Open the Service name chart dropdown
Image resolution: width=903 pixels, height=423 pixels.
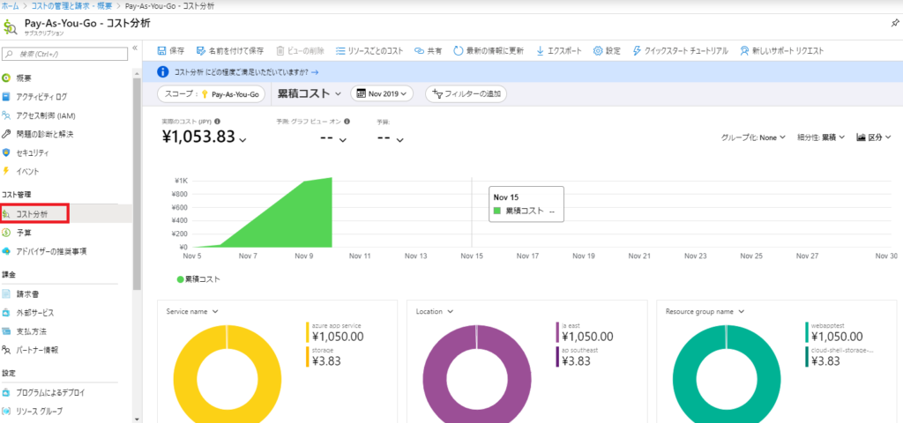[x=191, y=311]
